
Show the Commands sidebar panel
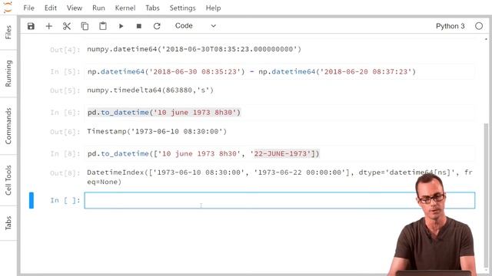[x=8, y=126]
